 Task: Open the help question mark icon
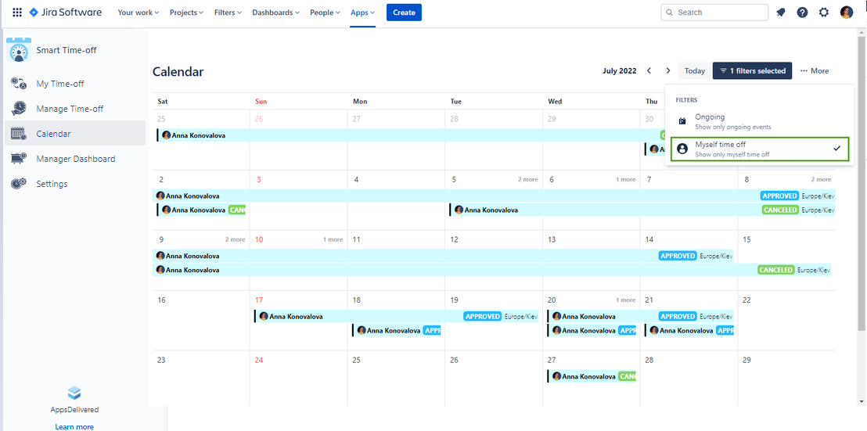[x=802, y=13]
